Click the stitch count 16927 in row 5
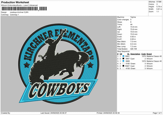163x115 pixels. pyautogui.click(x=127, y=66)
